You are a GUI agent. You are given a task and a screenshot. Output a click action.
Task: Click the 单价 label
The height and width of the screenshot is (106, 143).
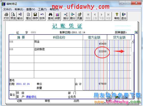39,84
